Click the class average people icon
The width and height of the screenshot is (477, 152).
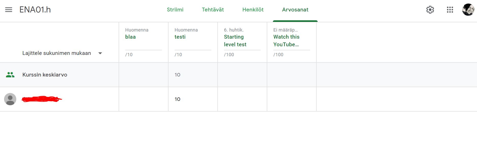pos(10,75)
